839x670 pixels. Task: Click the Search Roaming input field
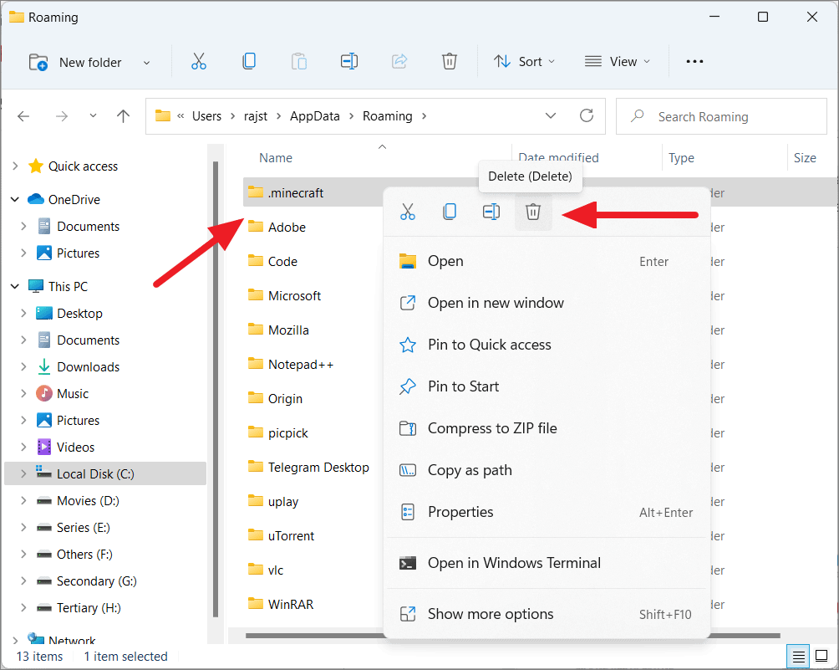click(x=720, y=115)
